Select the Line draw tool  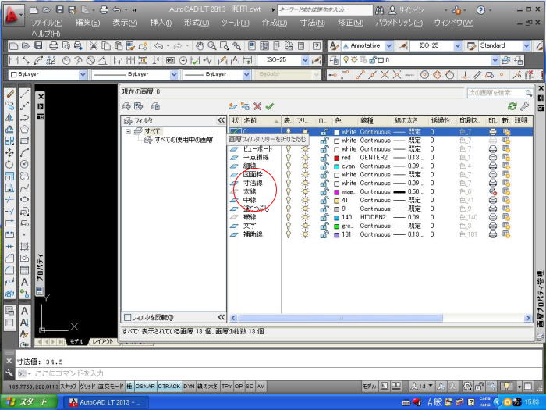pyautogui.click(x=24, y=94)
